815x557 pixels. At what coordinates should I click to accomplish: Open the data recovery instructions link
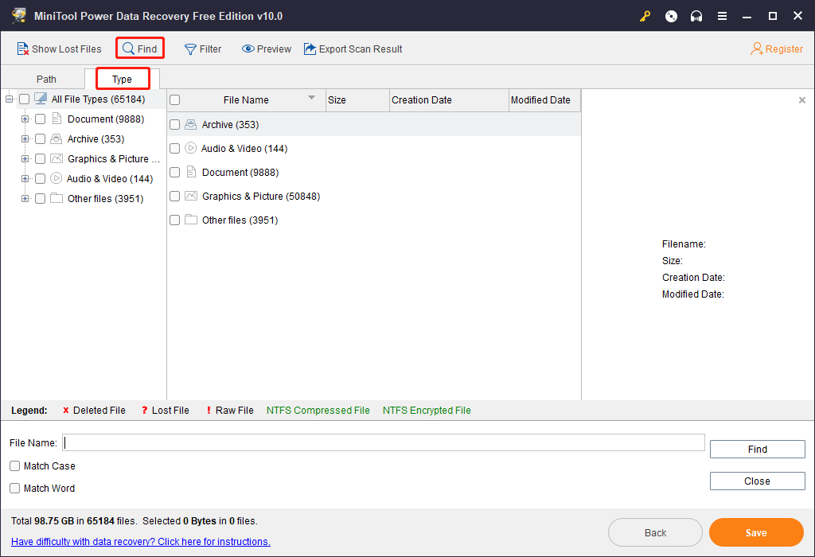tap(141, 541)
